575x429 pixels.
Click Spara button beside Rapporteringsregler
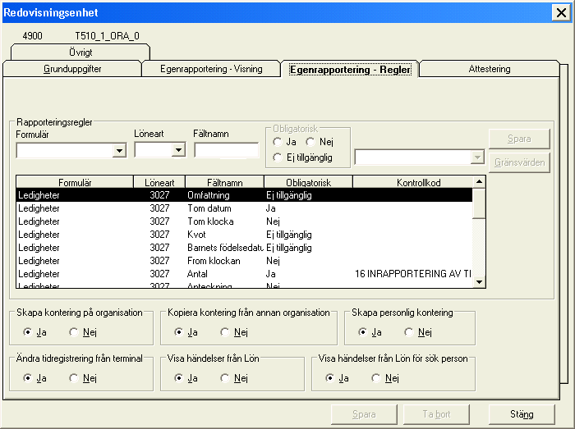pos(519,139)
